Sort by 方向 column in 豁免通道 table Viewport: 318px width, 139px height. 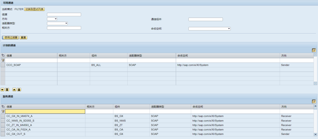(x=297, y=107)
